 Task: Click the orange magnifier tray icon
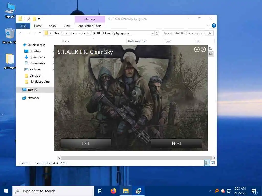(217, 191)
